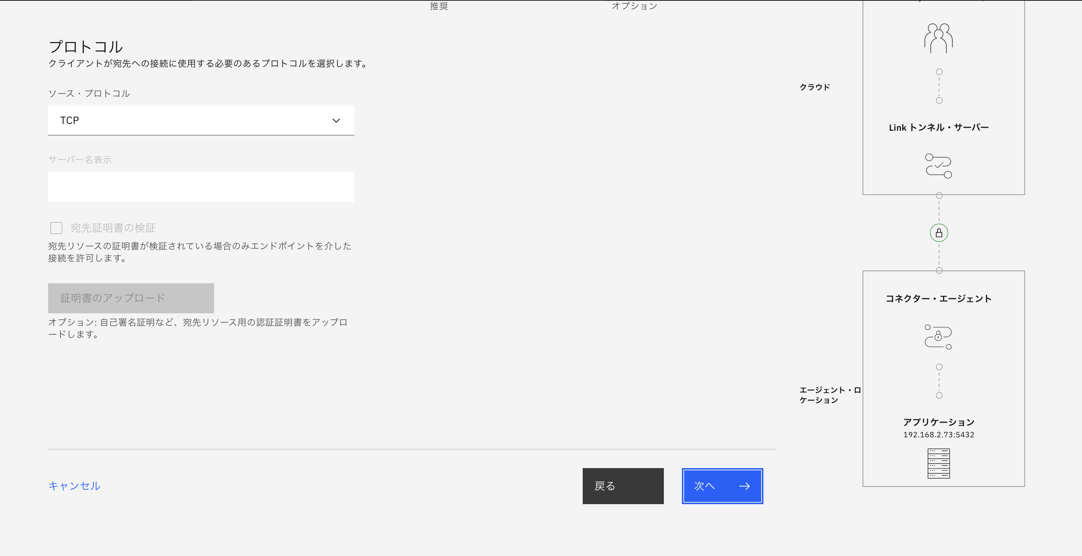Click the クラウド label beside the diagram
The image size is (1082, 556).
point(815,88)
